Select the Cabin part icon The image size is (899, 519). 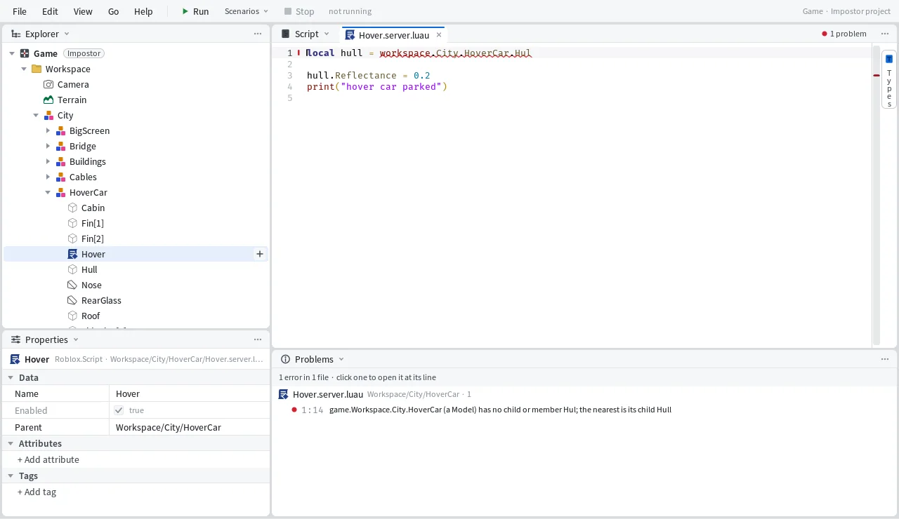point(72,208)
